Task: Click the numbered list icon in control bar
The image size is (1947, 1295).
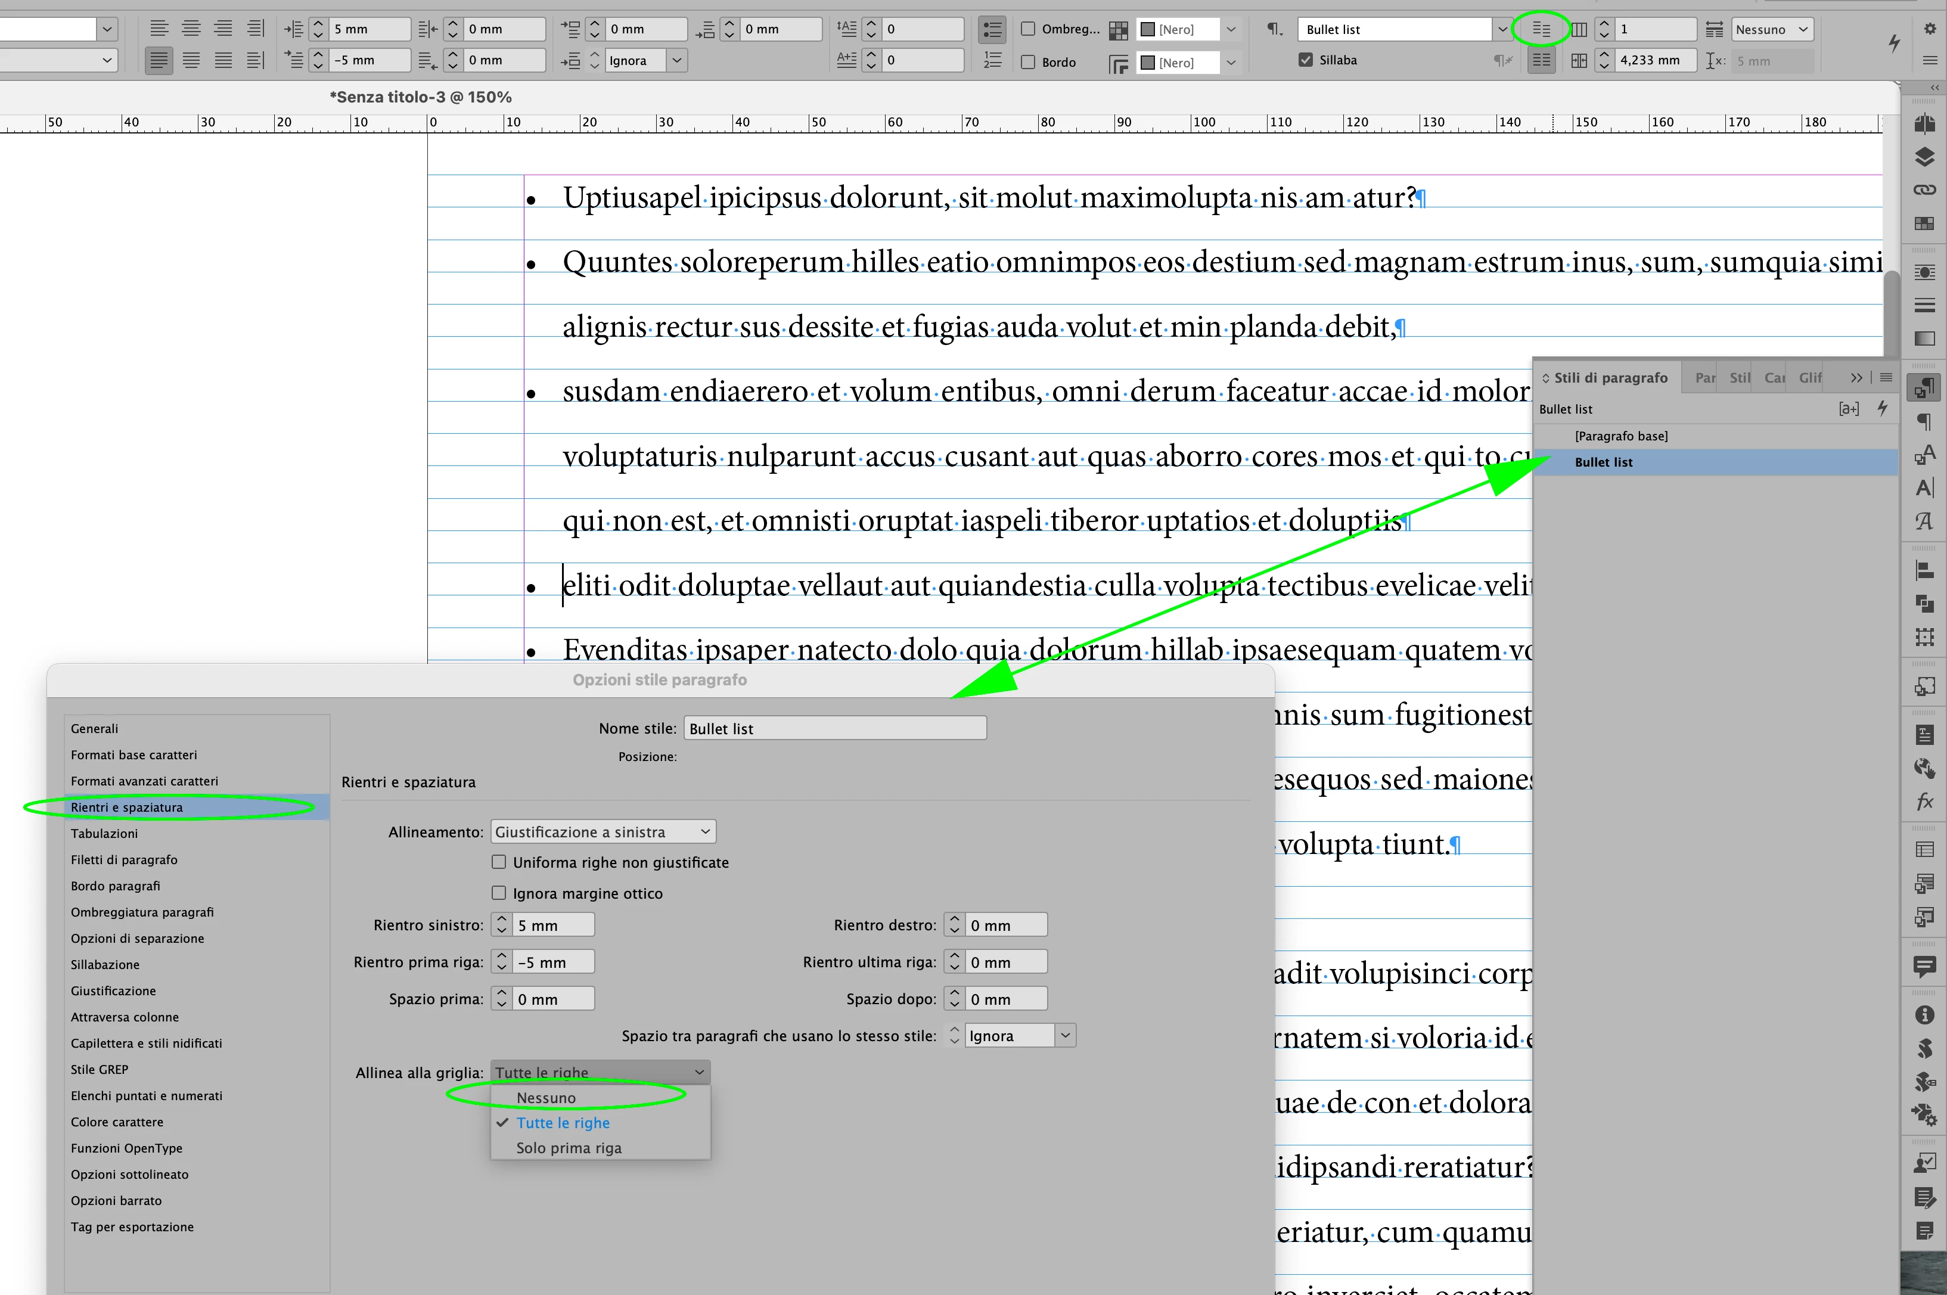Action: [992, 60]
